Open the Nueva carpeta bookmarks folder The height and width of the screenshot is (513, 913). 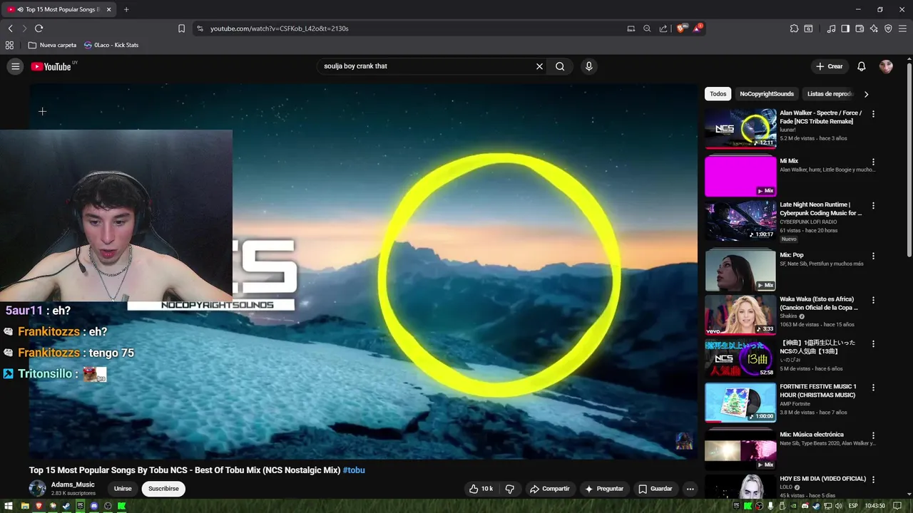(x=52, y=45)
